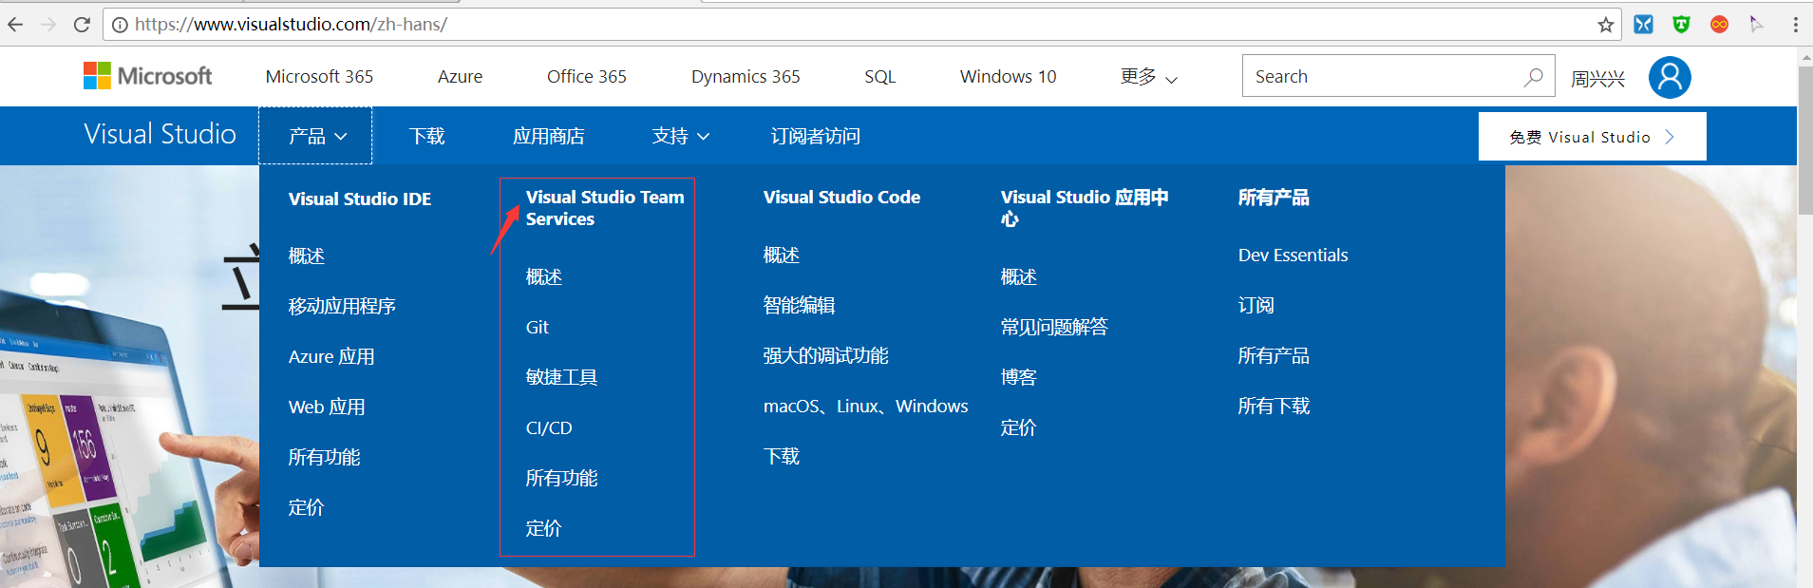Open the green shield extension
Screen dimensions: 1813x588
pyautogui.click(x=1682, y=25)
